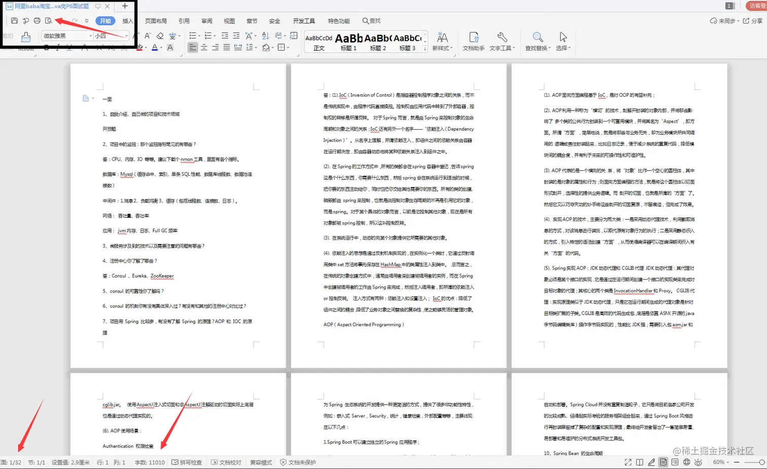Image resolution: width=767 pixels, height=469 pixels.
Task: Expand the line spacing dropdown
Action: point(256,48)
